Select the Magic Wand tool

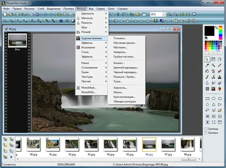(213, 65)
